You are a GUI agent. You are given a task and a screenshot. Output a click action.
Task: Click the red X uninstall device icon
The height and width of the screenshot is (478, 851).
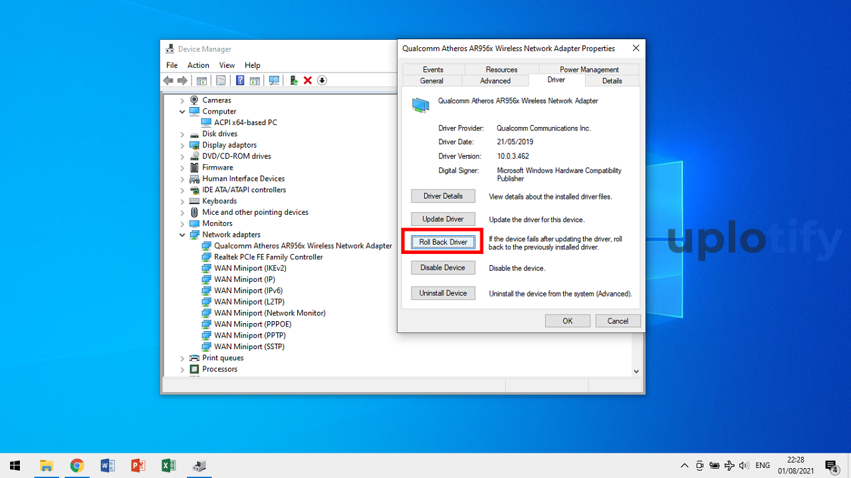tap(308, 80)
